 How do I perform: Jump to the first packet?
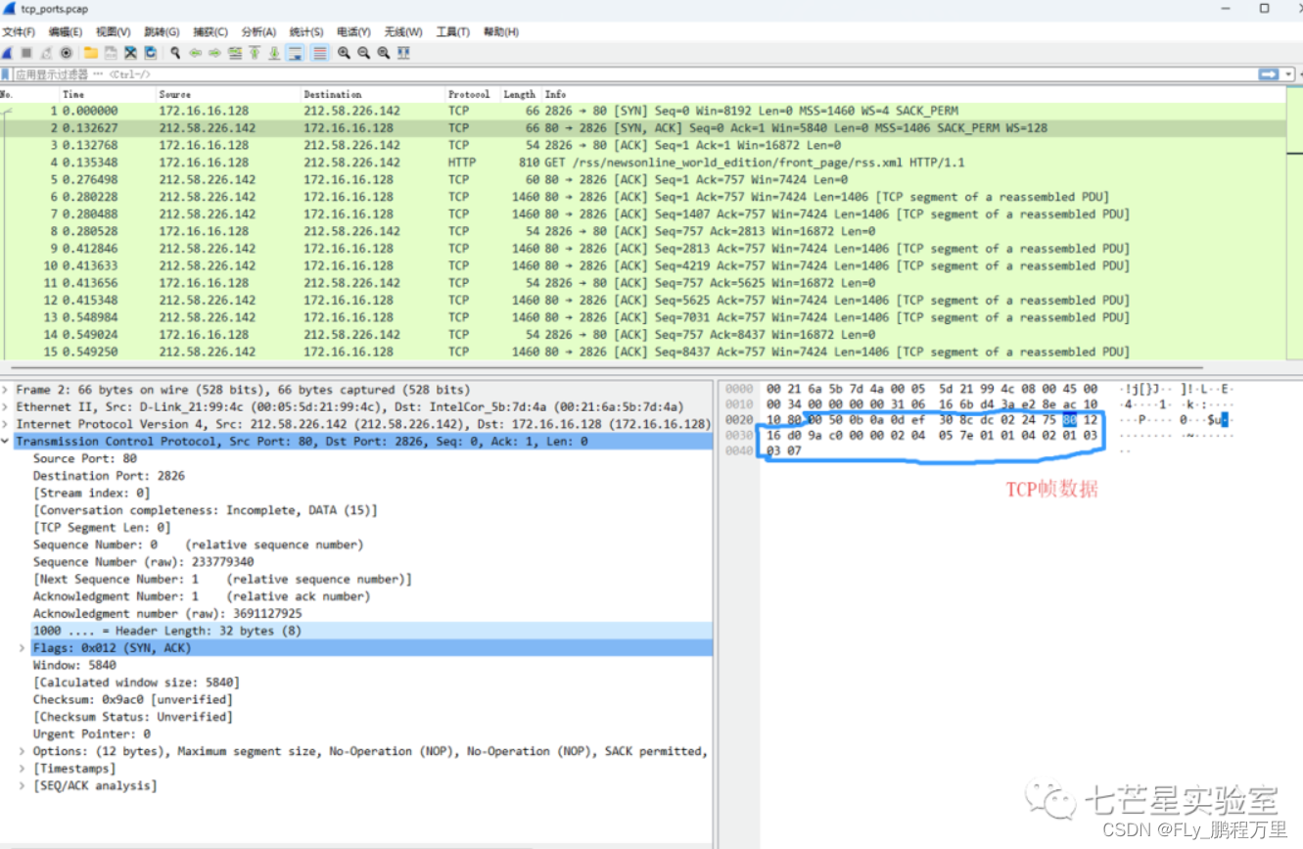[255, 53]
